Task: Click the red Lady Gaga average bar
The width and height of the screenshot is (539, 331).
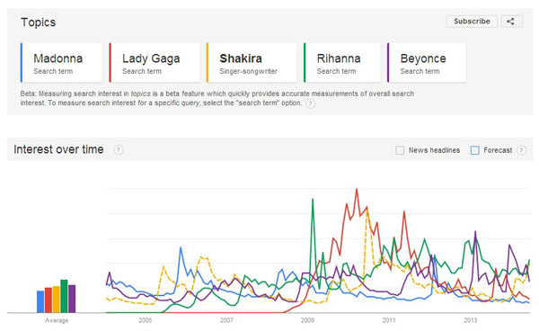Action: coord(49,300)
